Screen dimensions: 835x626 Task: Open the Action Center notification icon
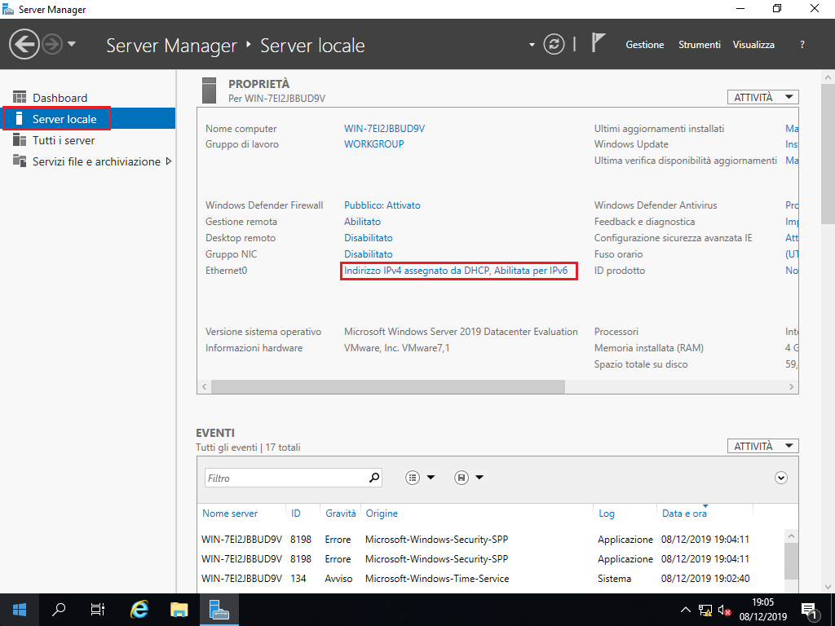810,611
